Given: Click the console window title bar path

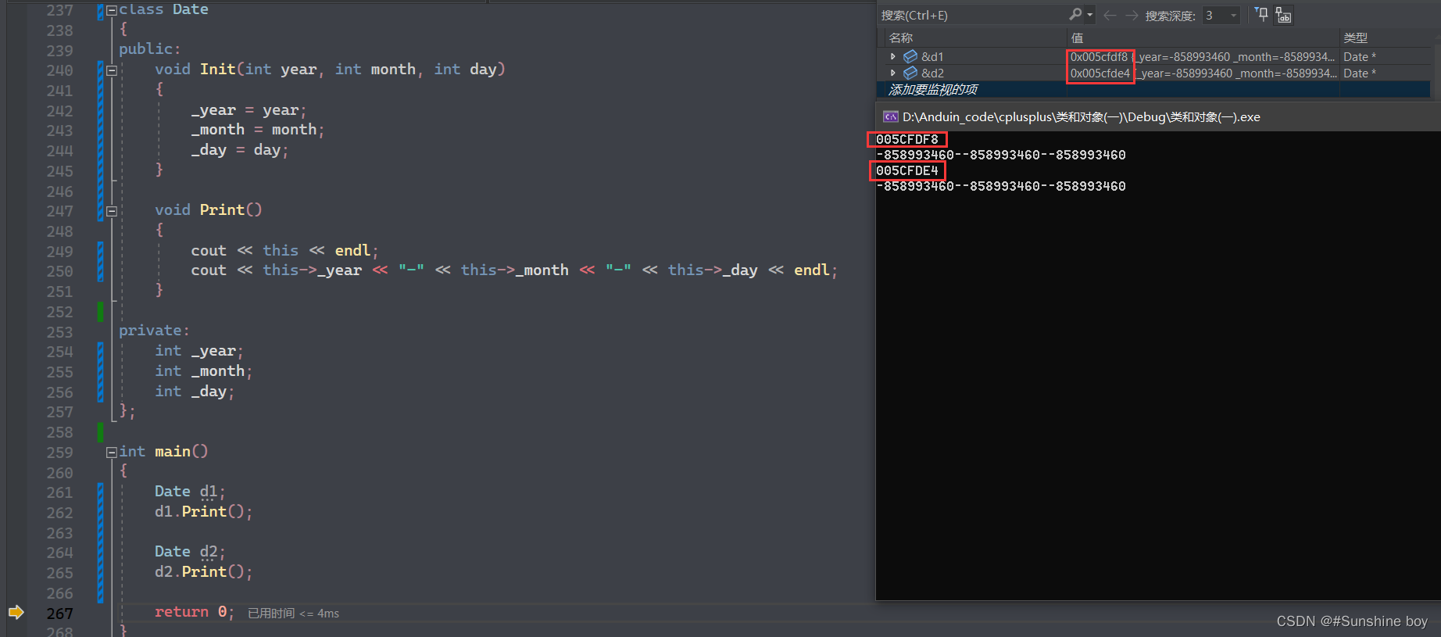Looking at the screenshot, I should (1082, 116).
